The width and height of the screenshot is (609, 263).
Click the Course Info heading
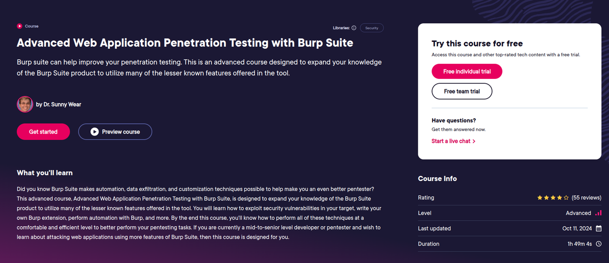pos(437,179)
